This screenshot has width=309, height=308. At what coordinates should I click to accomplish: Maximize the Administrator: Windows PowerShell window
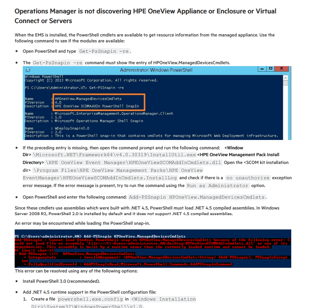(x=271, y=69)
